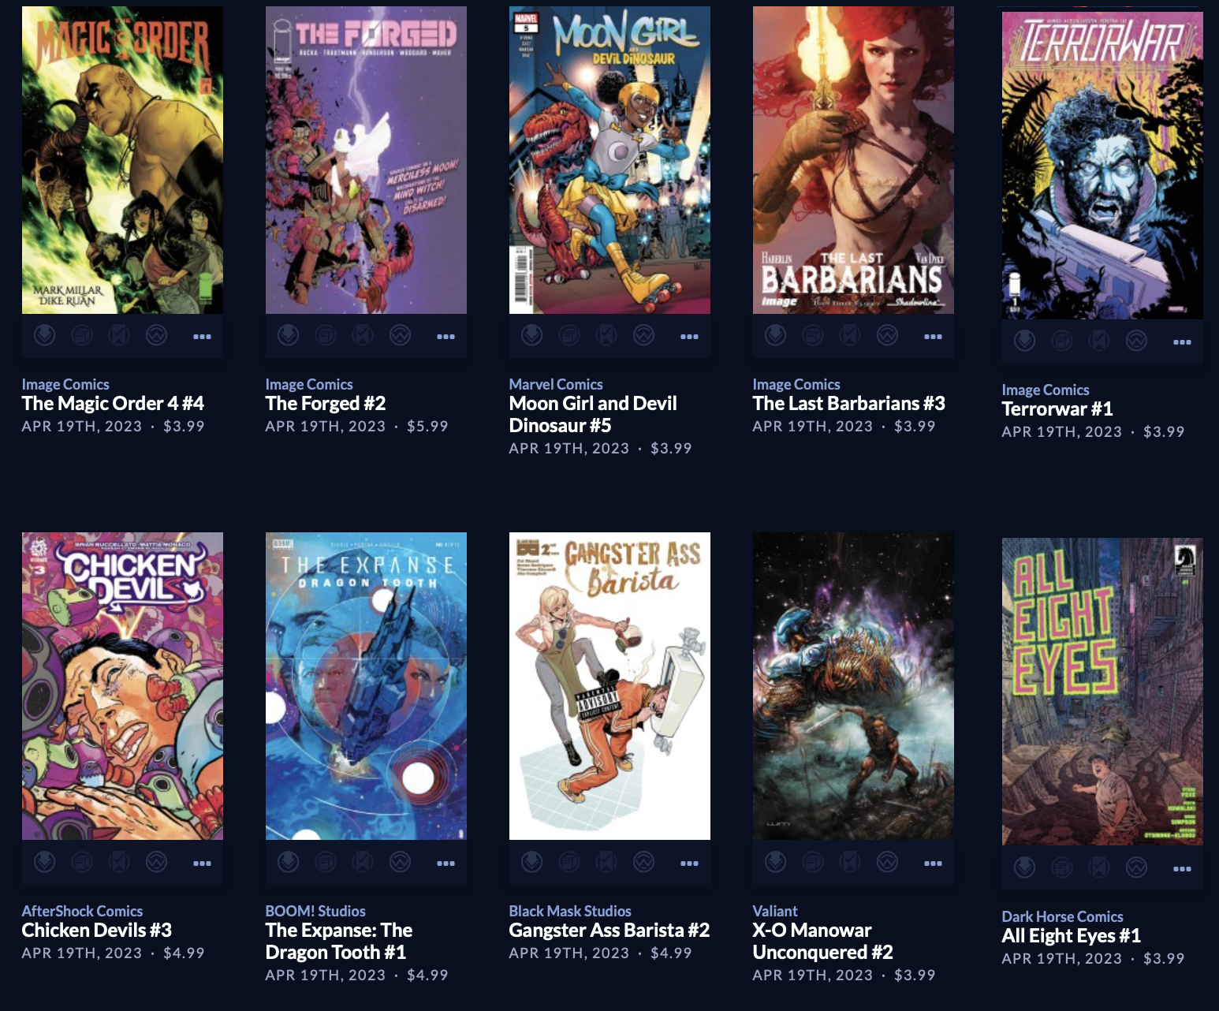This screenshot has width=1219, height=1011.
Task: Open the Marvel Comics publisher link
Action: 556,384
